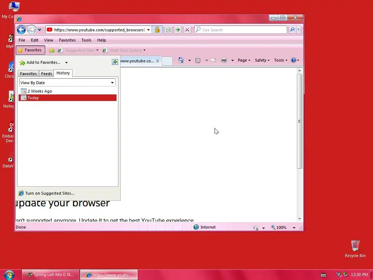The image size is (373, 280).
Task: Open the Favorites menu in menu bar
Action: coord(67,40)
